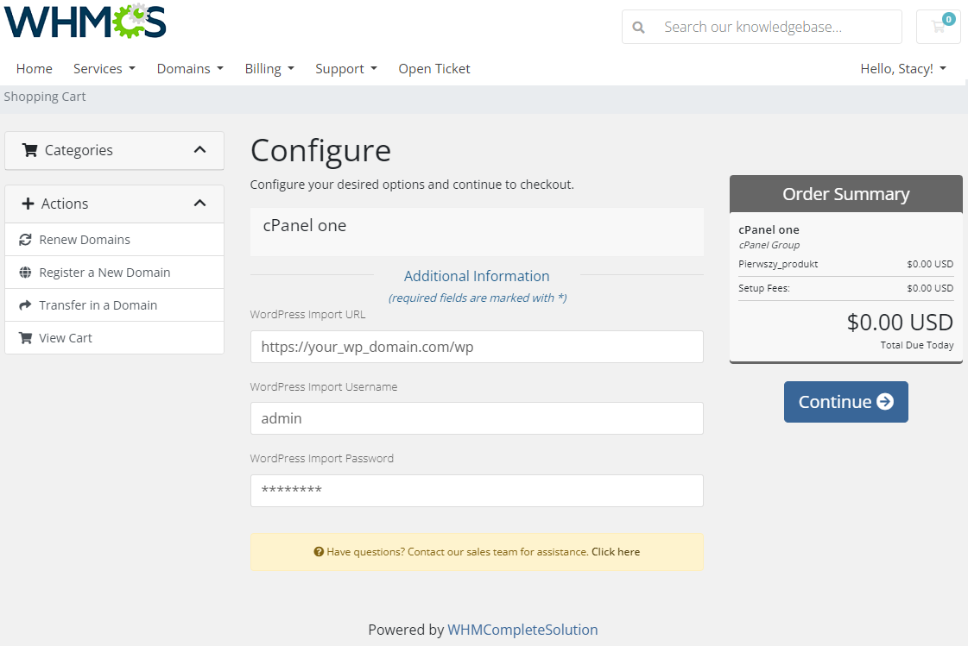The image size is (968, 646).
Task: Select the refresh icon beside Renew Domains
Action: (x=25, y=239)
